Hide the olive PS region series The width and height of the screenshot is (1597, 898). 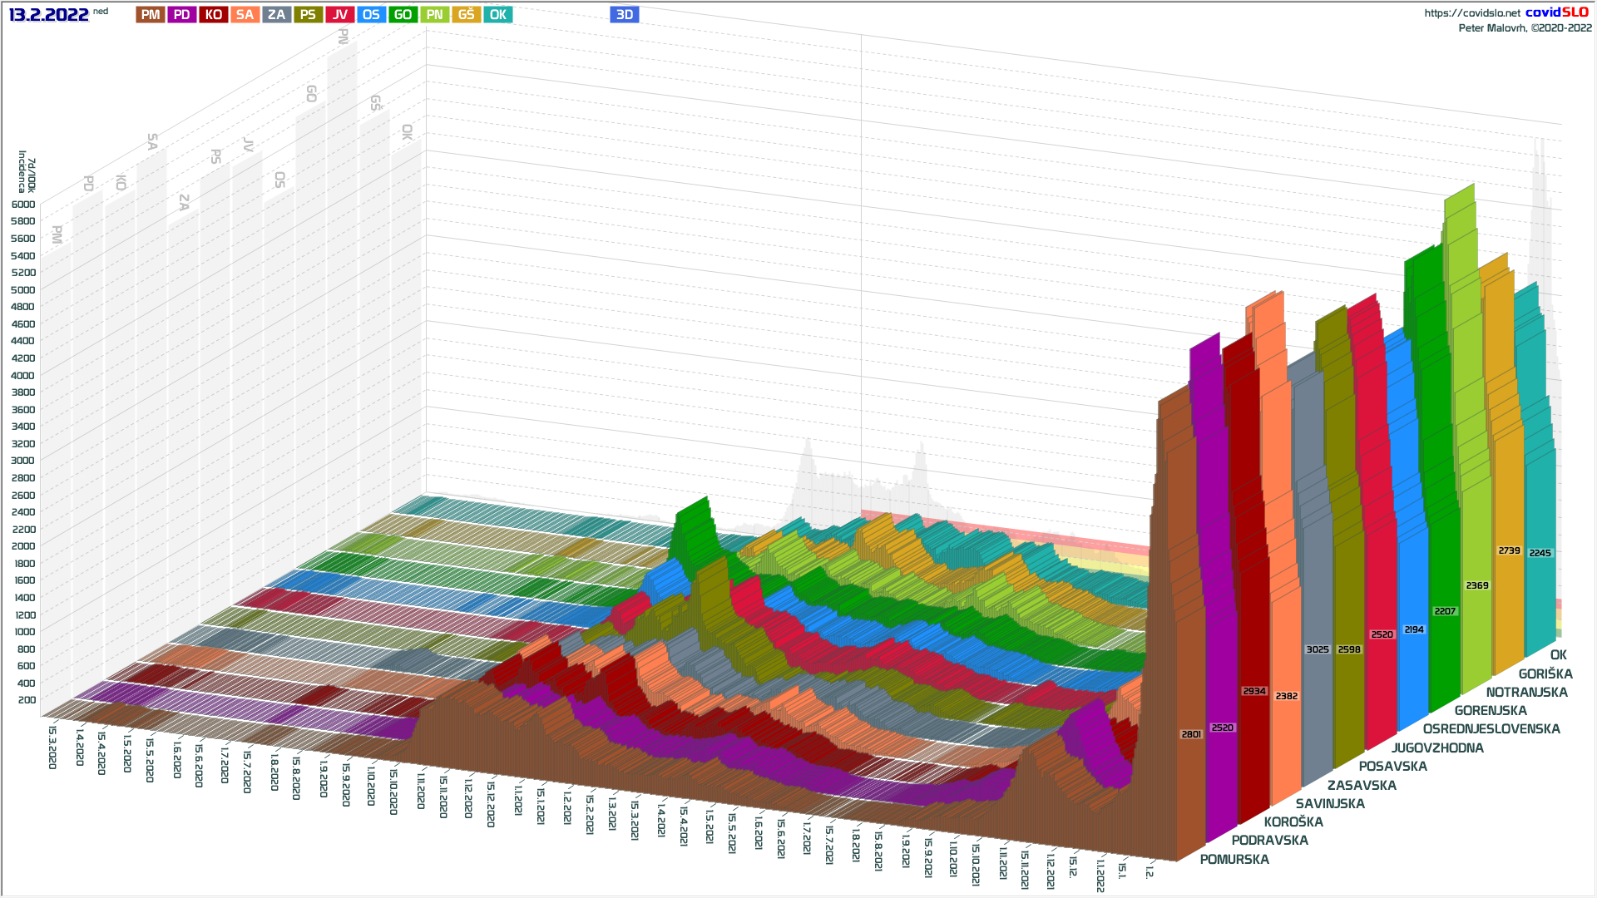pyautogui.click(x=308, y=14)
